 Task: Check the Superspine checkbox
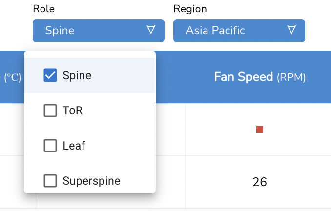[x=50, y=181]
